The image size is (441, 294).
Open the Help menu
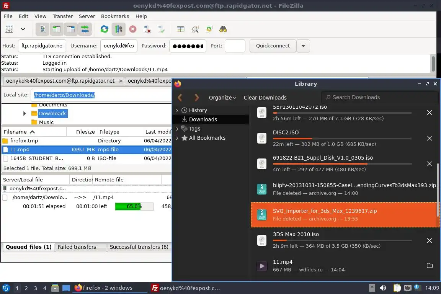click(141, 16)
